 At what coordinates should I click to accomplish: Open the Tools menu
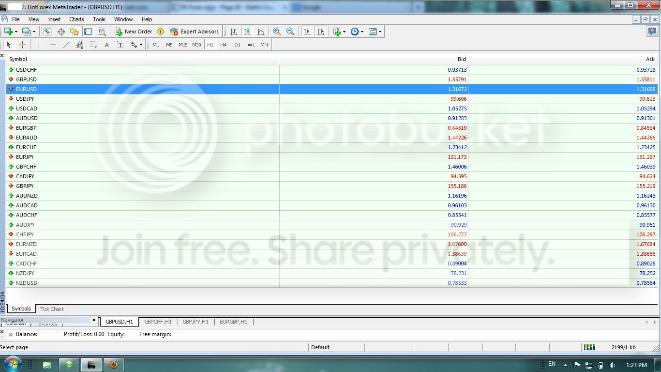click(x=99, y=19)
